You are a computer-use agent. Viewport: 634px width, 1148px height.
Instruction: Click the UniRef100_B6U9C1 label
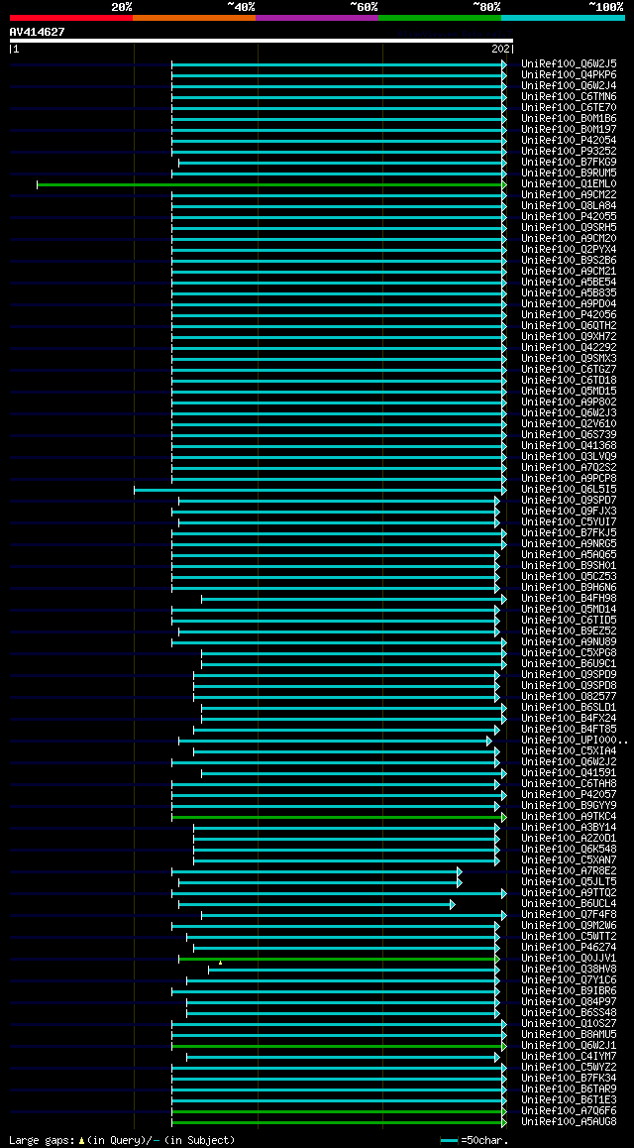coord(569,664)
